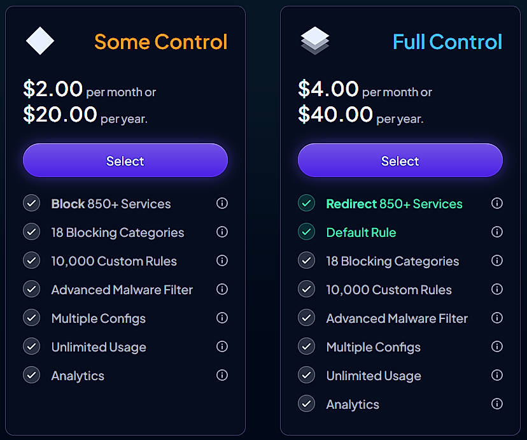This screenshot has width=527, height=440.
Task: Click the stacked layers icon above Full Control
Action: [315, 40]
